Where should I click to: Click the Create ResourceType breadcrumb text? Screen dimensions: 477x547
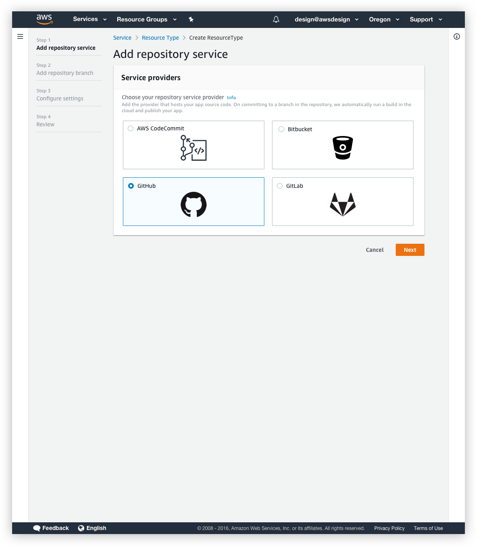[216, 38]
